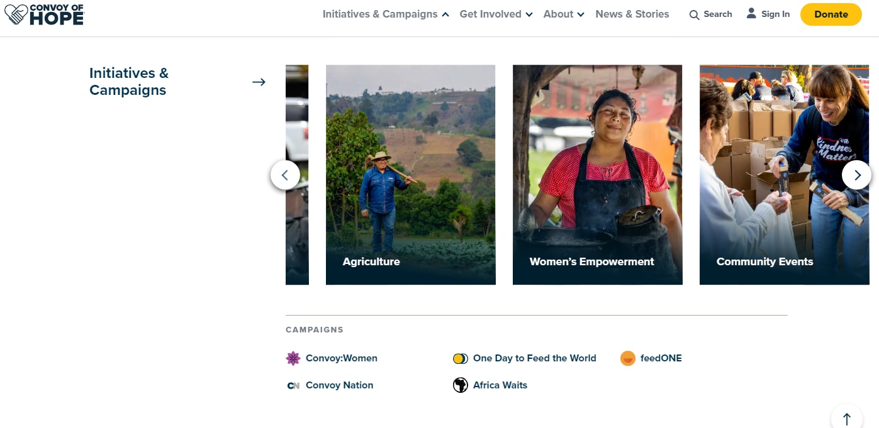Open the Women's Empowerment card
The image size is (879, 428).
[598, 175]
